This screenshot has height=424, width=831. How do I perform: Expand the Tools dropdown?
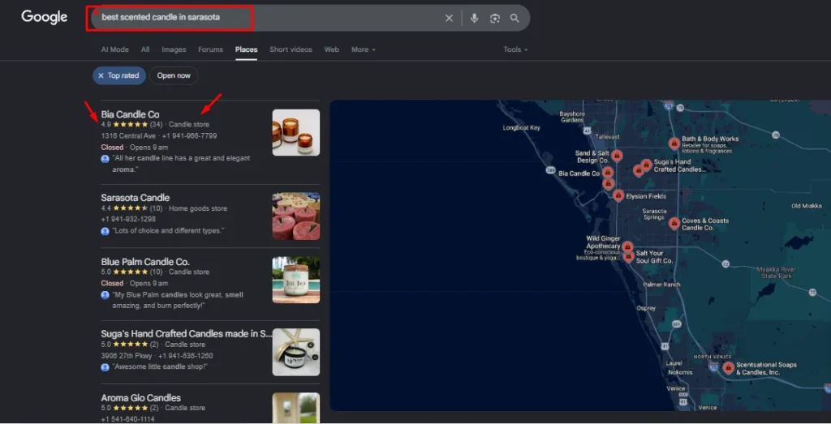(515, 49)
